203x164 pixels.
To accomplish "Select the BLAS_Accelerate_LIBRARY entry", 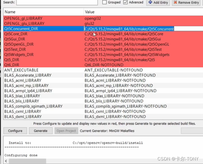I will coord(28,75).
